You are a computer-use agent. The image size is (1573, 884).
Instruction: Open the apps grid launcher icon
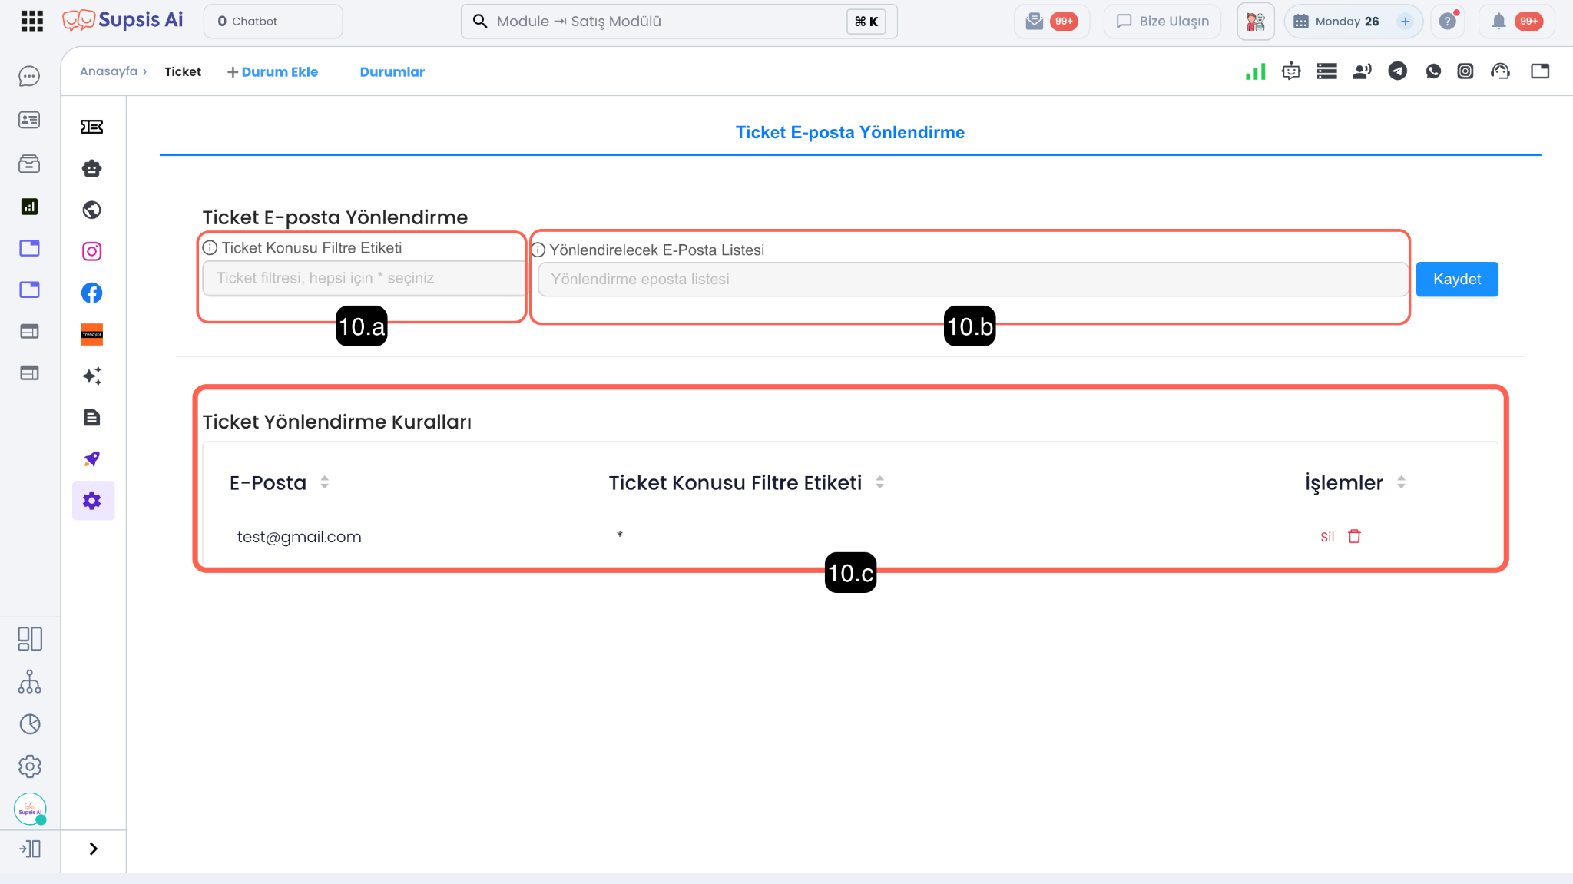point(31,21)
